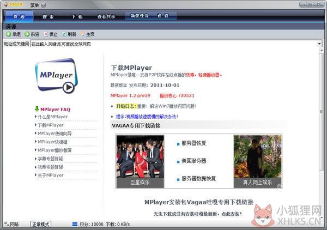
Task: Switch to the 资源 tab
Action: point(19,16)
